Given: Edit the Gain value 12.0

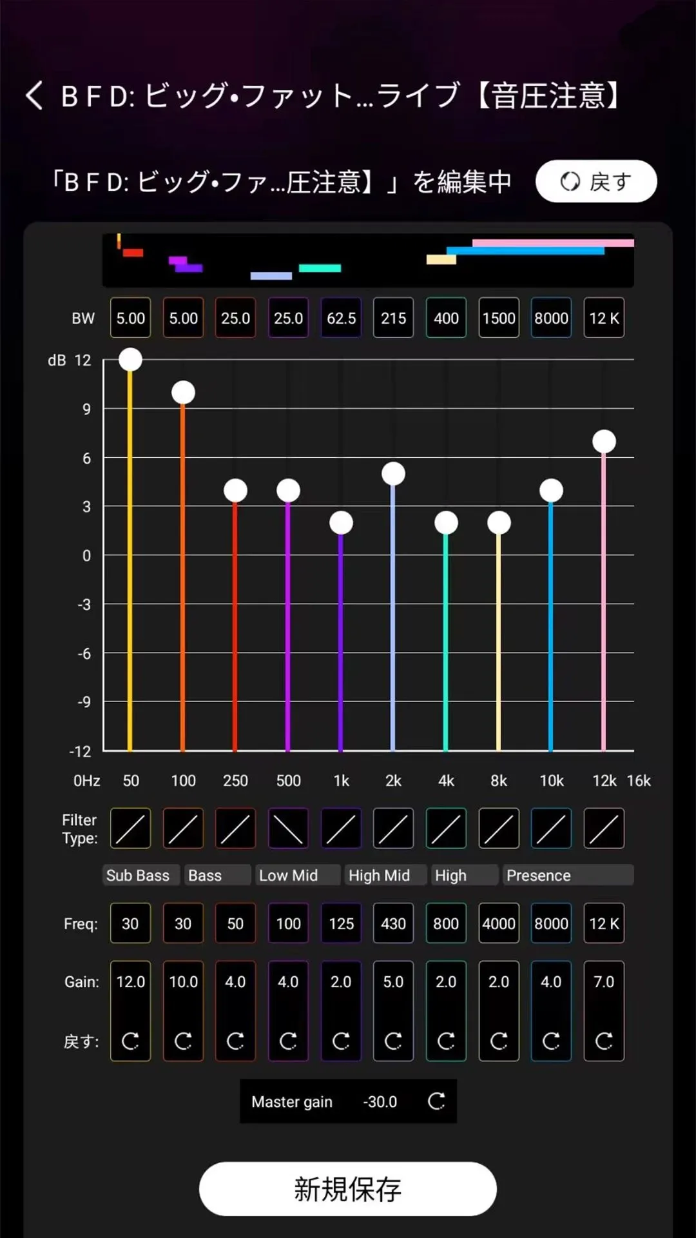Looking at the screenshot, I should (130, 981).
